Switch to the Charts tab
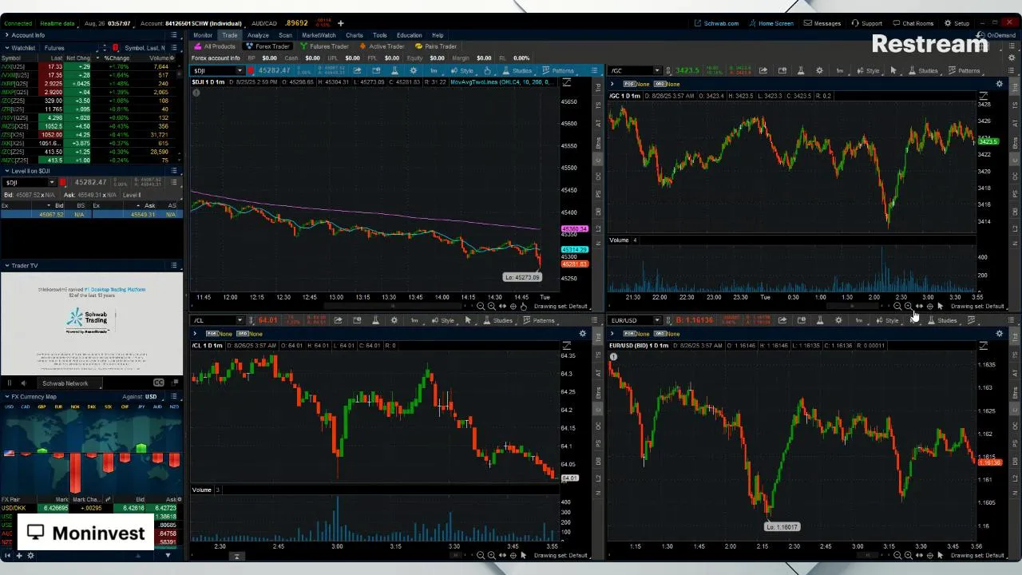This screenshot has width=1022, height=575. click(355, 35)
